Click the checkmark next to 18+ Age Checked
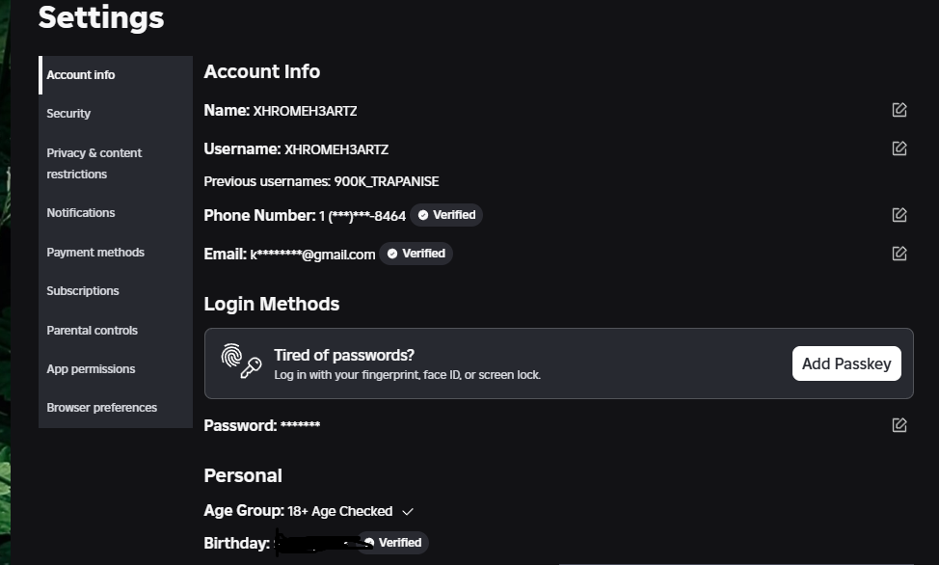The height and width of the screenshot is (565, 939). (x=408, y=511)
